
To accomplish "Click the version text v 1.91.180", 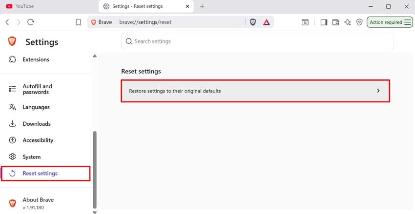I will tap(33, 208).
